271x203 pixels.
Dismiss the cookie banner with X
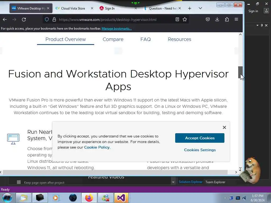click(x=224, y=127)
